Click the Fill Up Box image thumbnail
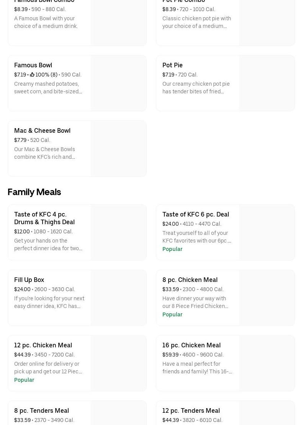This screenshot has width=308, height=425. (119, 298)
